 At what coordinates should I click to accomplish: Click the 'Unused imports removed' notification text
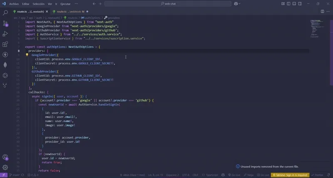(269, 166)
